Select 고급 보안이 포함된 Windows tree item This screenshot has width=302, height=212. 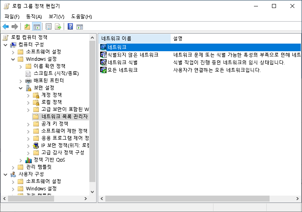coord(65,110)
